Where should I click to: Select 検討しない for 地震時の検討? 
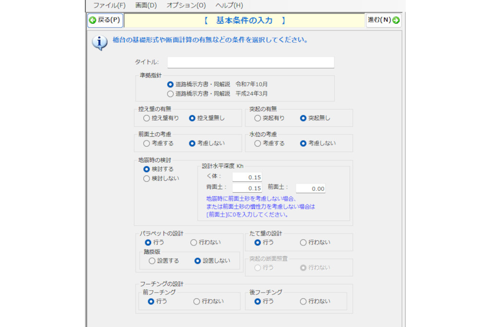147,178
